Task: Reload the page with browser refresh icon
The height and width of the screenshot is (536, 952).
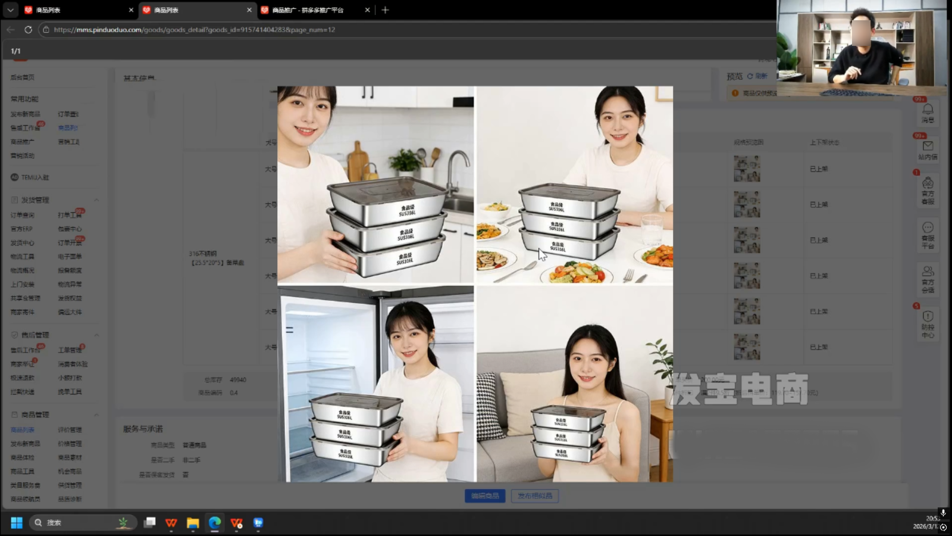Action: pyautogui.click(x=28, y=29)
